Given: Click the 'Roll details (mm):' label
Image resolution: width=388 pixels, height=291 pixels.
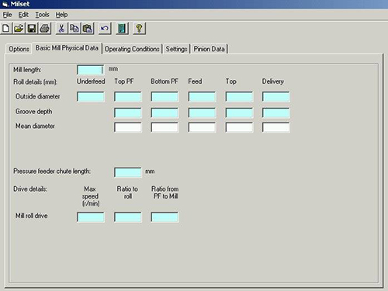Looking at the screenshot, I should [35, 82].
